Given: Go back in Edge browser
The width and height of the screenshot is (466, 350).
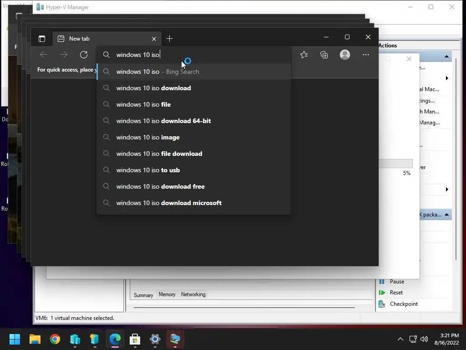Looking at the screenshot, I should 44,55.
